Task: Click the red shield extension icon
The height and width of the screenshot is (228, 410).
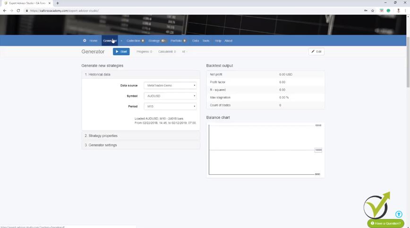Action: click(382, 11)
